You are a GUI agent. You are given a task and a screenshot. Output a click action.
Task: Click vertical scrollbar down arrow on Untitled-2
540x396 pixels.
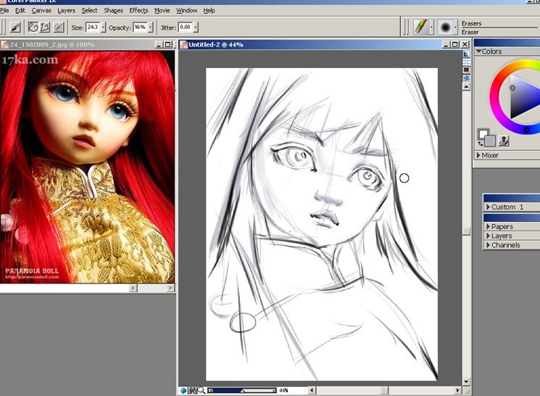[x=466, y=381]
